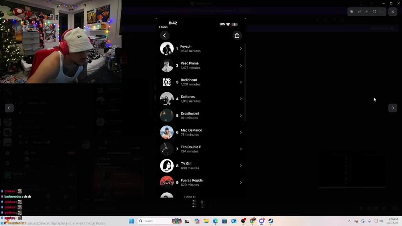Download the image via the download icon
This screenshot has height=226, width=402.
pyautogui.click(x=367, y=12)
